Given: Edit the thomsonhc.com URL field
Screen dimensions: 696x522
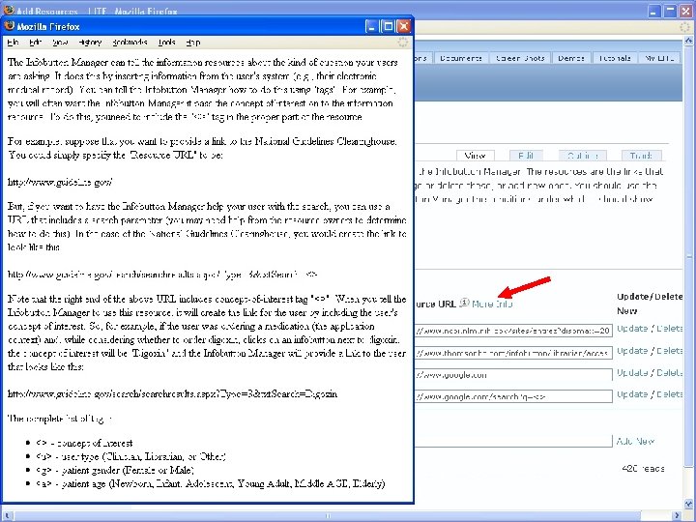Looking at the screenshot, I should coord(513,353).
